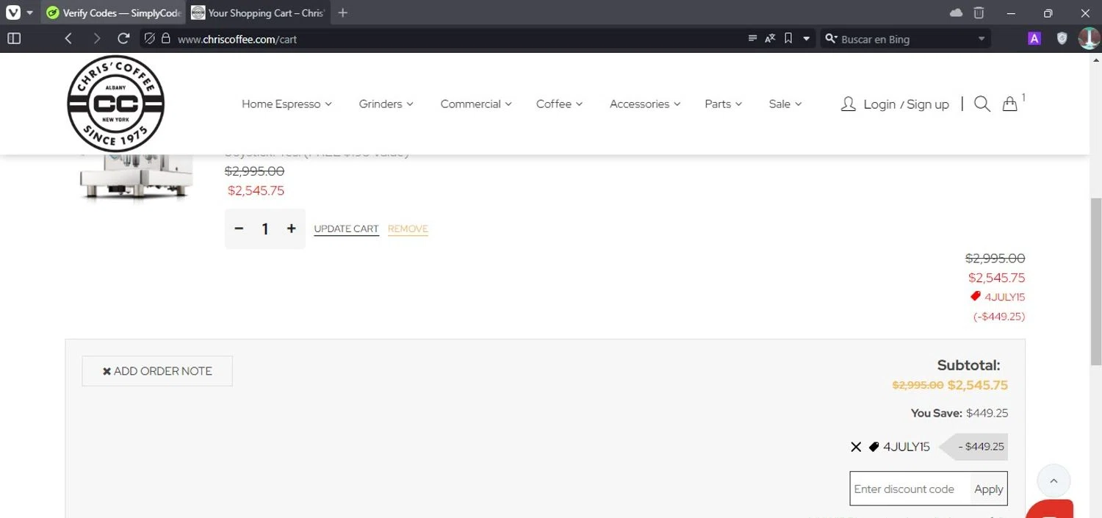Viewport: 1102px width, 518px height.
Task: Decrease quantity with minus button
Action: [x=239, y=229]
